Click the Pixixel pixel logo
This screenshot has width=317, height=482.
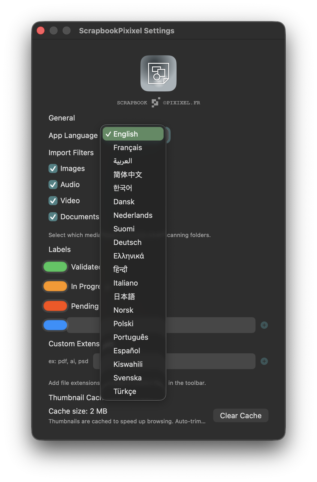point(155,102)
